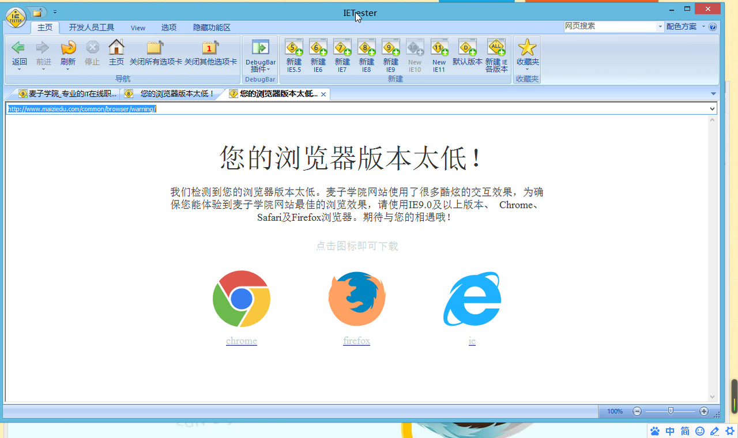
Task: Open the 隐藏功能区 ribbon tab
Action: coord(212,28)
